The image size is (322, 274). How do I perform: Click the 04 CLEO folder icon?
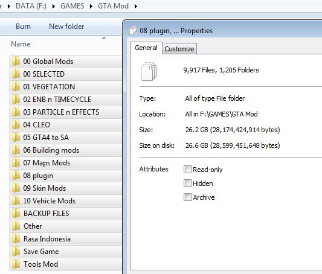(x=16, y=125)
